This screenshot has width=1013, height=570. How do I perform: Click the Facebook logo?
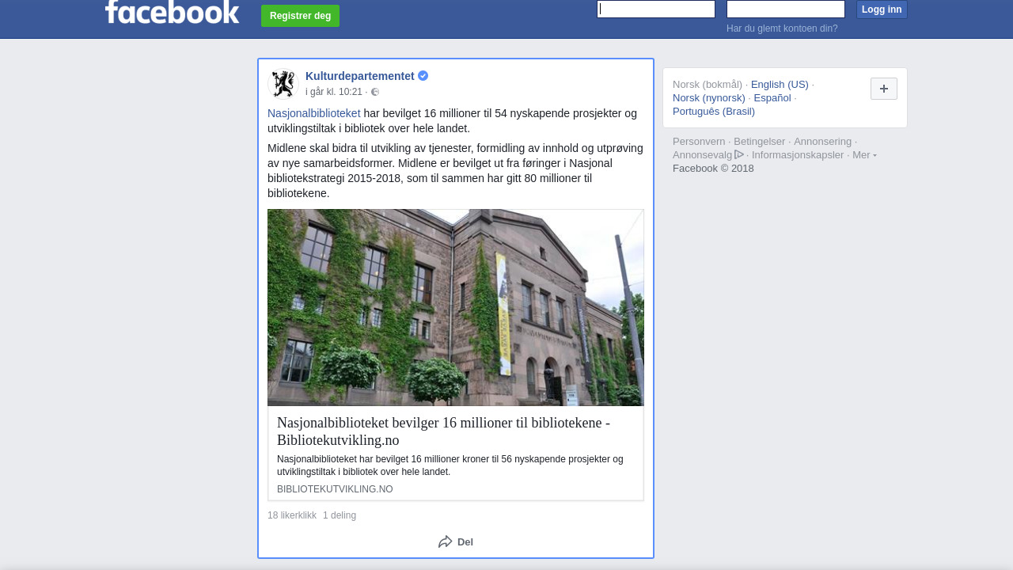172,12
